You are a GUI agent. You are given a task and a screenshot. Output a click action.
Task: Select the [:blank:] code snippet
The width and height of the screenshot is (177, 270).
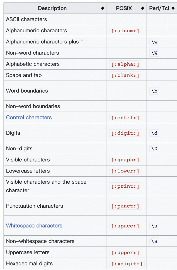point(125,75)
